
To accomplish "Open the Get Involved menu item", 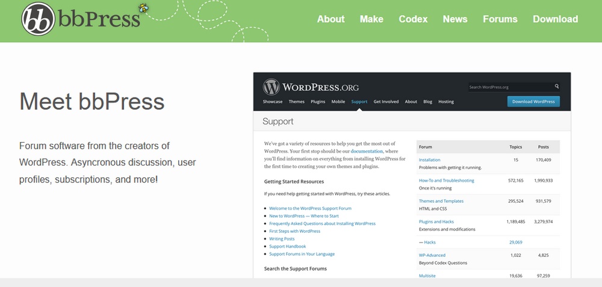I will click(x=386, y=102).
